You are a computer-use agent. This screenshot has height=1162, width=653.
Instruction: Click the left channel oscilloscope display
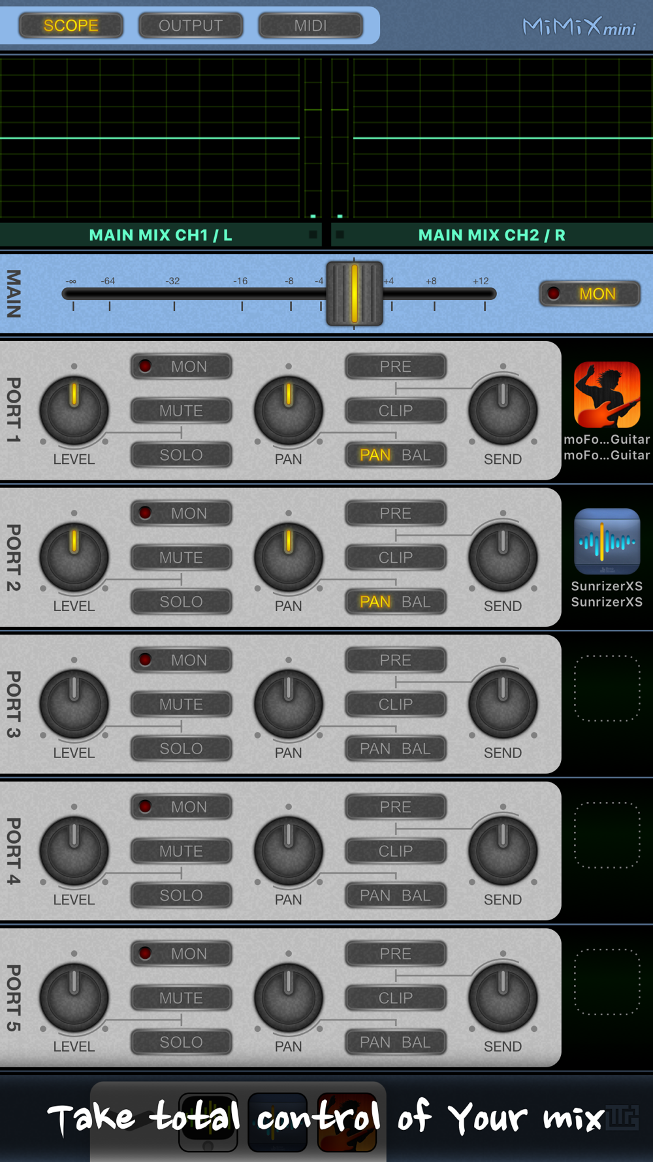click(x=150, y=138)
